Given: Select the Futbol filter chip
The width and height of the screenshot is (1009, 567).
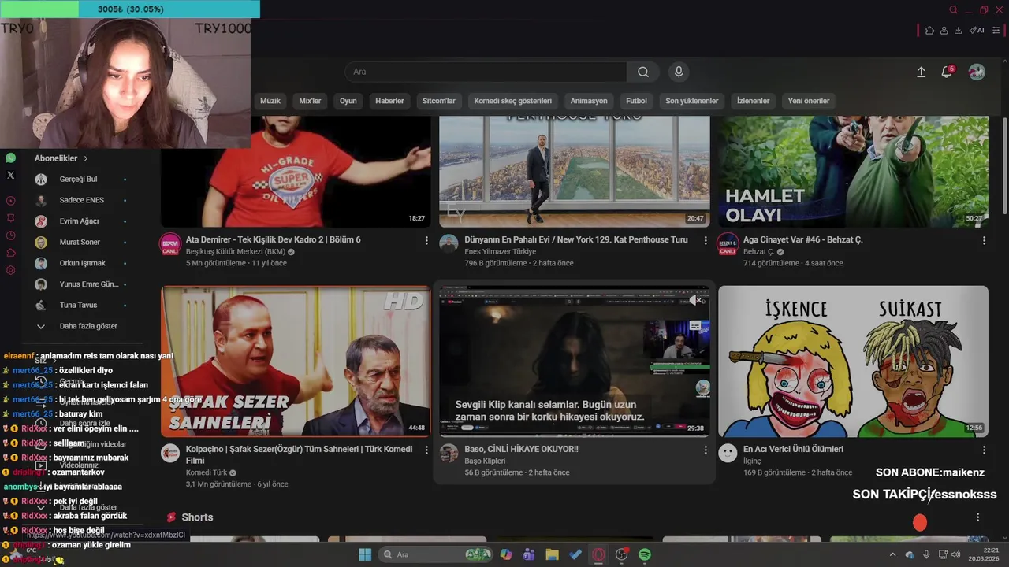Looking at the screenshot, I should pyautogui.click(x=636, y=101).
